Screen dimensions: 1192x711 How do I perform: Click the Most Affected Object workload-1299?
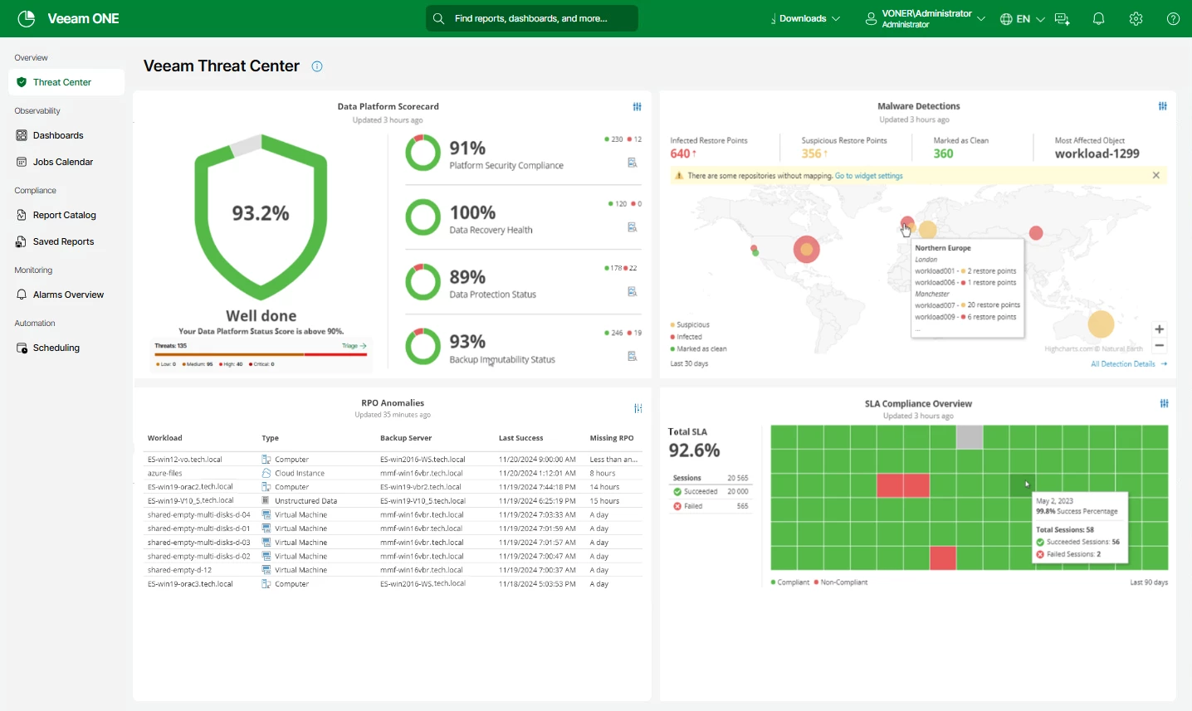pyautogui.click(x=1097, y=153)
